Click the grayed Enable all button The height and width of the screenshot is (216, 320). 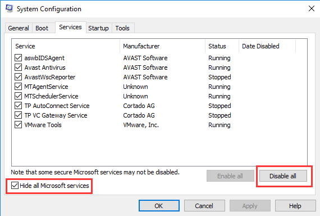coord(230,176)
